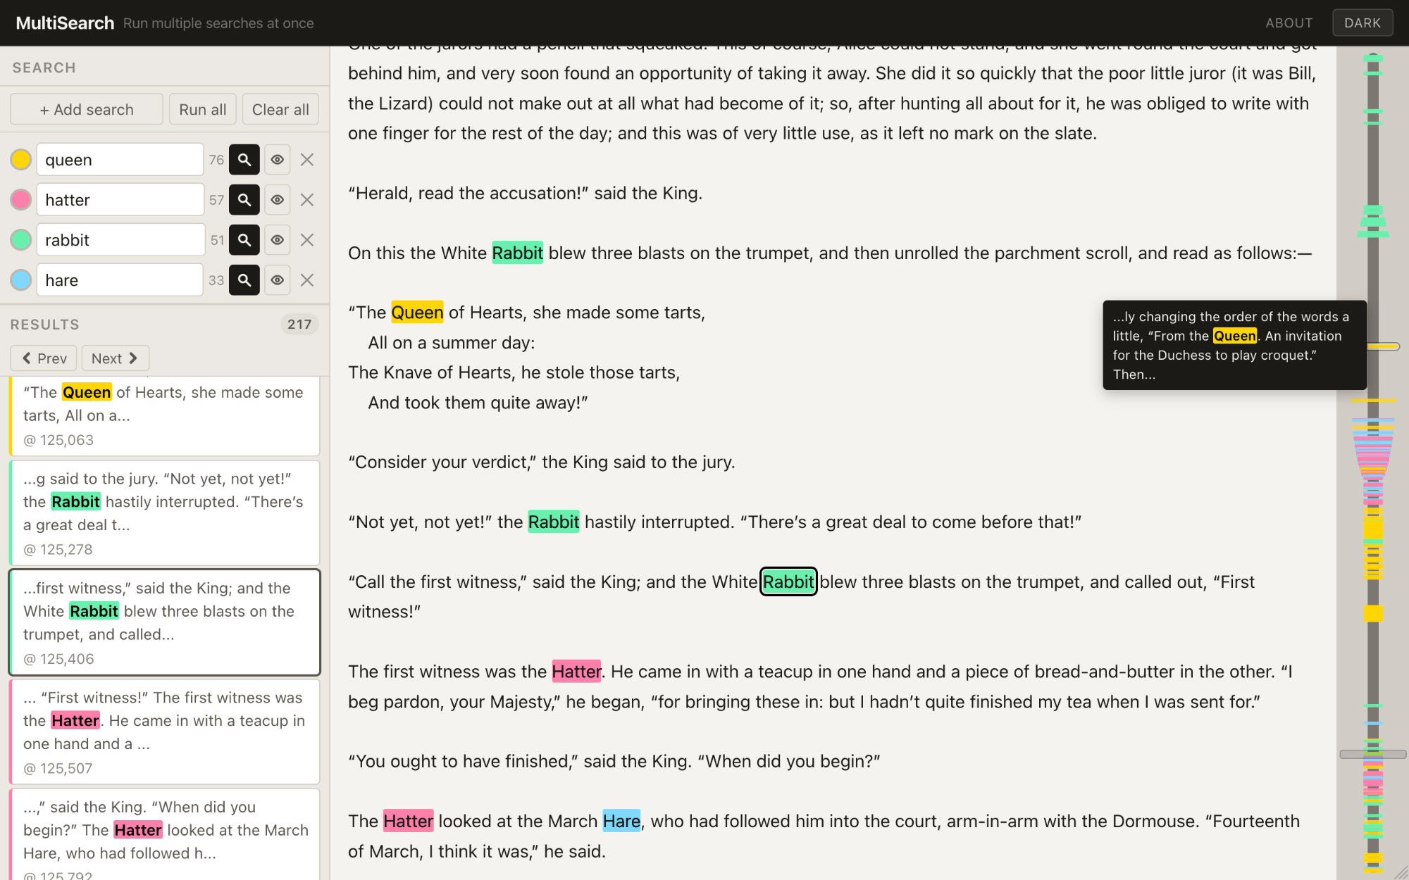The height and width of the screenshot is (880, 1409).
Task: Click highlighted Rabbit in 'blew three blasts' unrolled scroll line
Action: click(517, 253)
